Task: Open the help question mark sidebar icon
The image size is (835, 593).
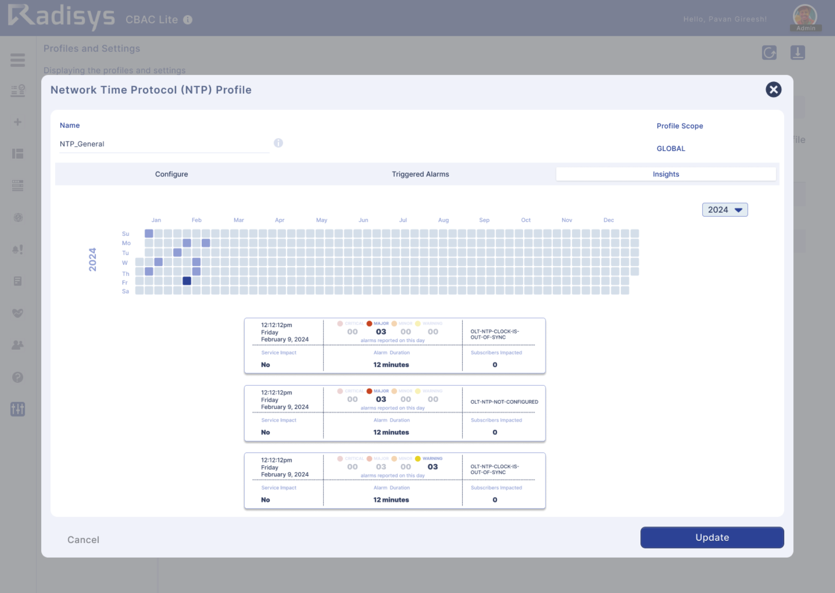Action: 17,377
